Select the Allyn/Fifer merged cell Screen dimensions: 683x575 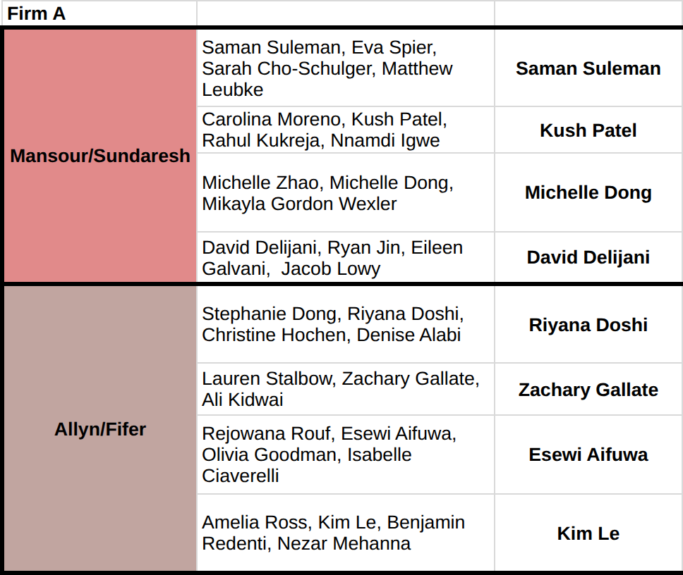tap(100, 429)
